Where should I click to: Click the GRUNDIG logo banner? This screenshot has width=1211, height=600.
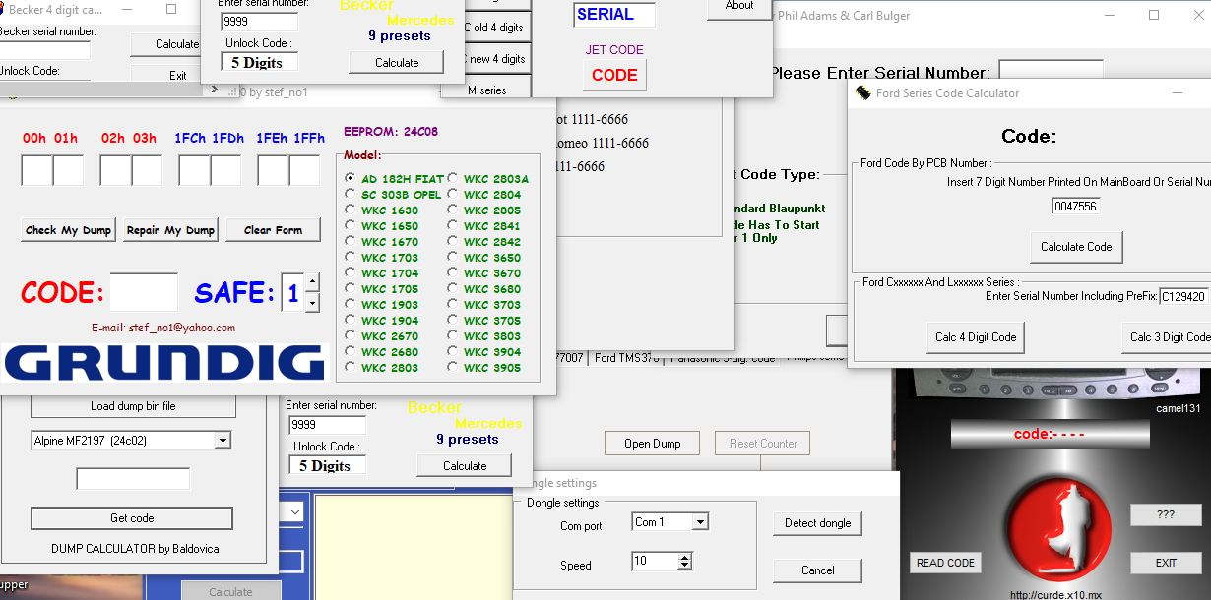(163, 363)
